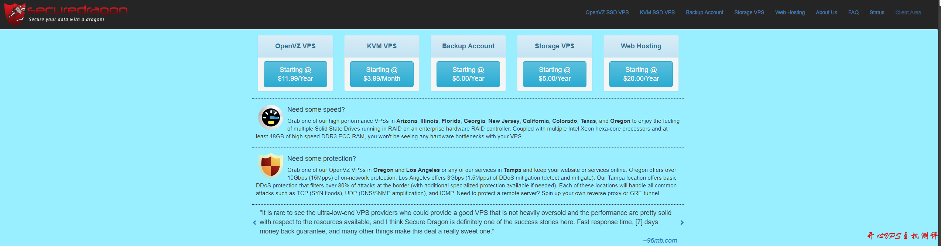
Task: Open the About Us page
Action: point(826,13)
